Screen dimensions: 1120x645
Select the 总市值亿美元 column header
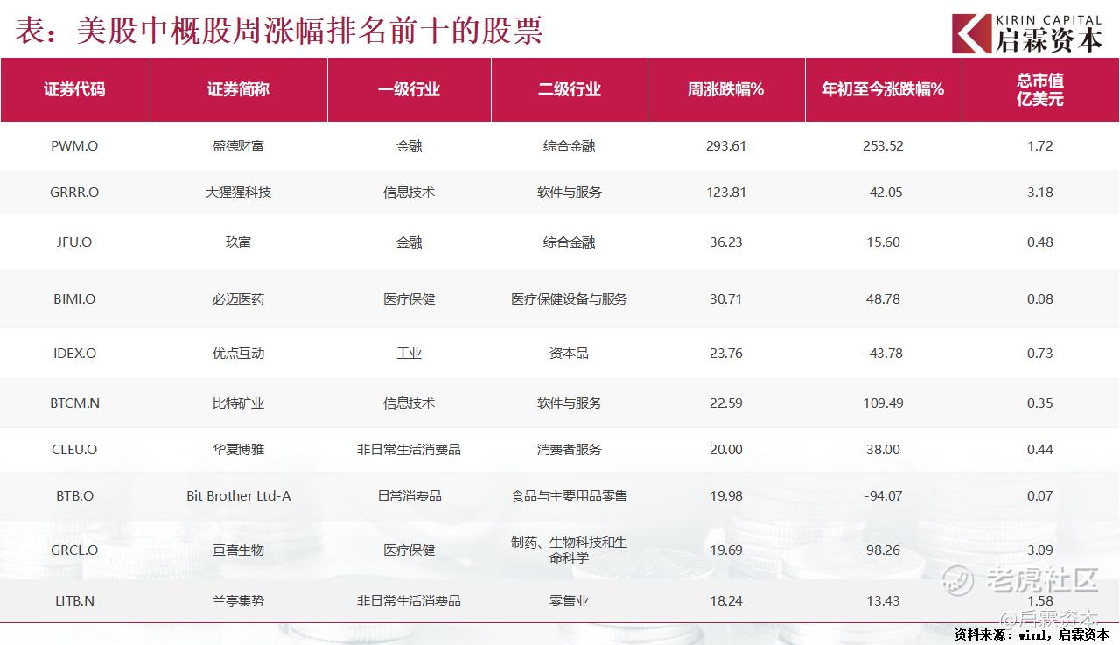tap(1040, 89)
